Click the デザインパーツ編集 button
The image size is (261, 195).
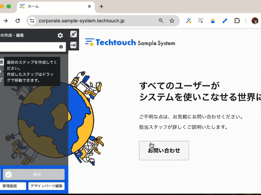(46, 186)
